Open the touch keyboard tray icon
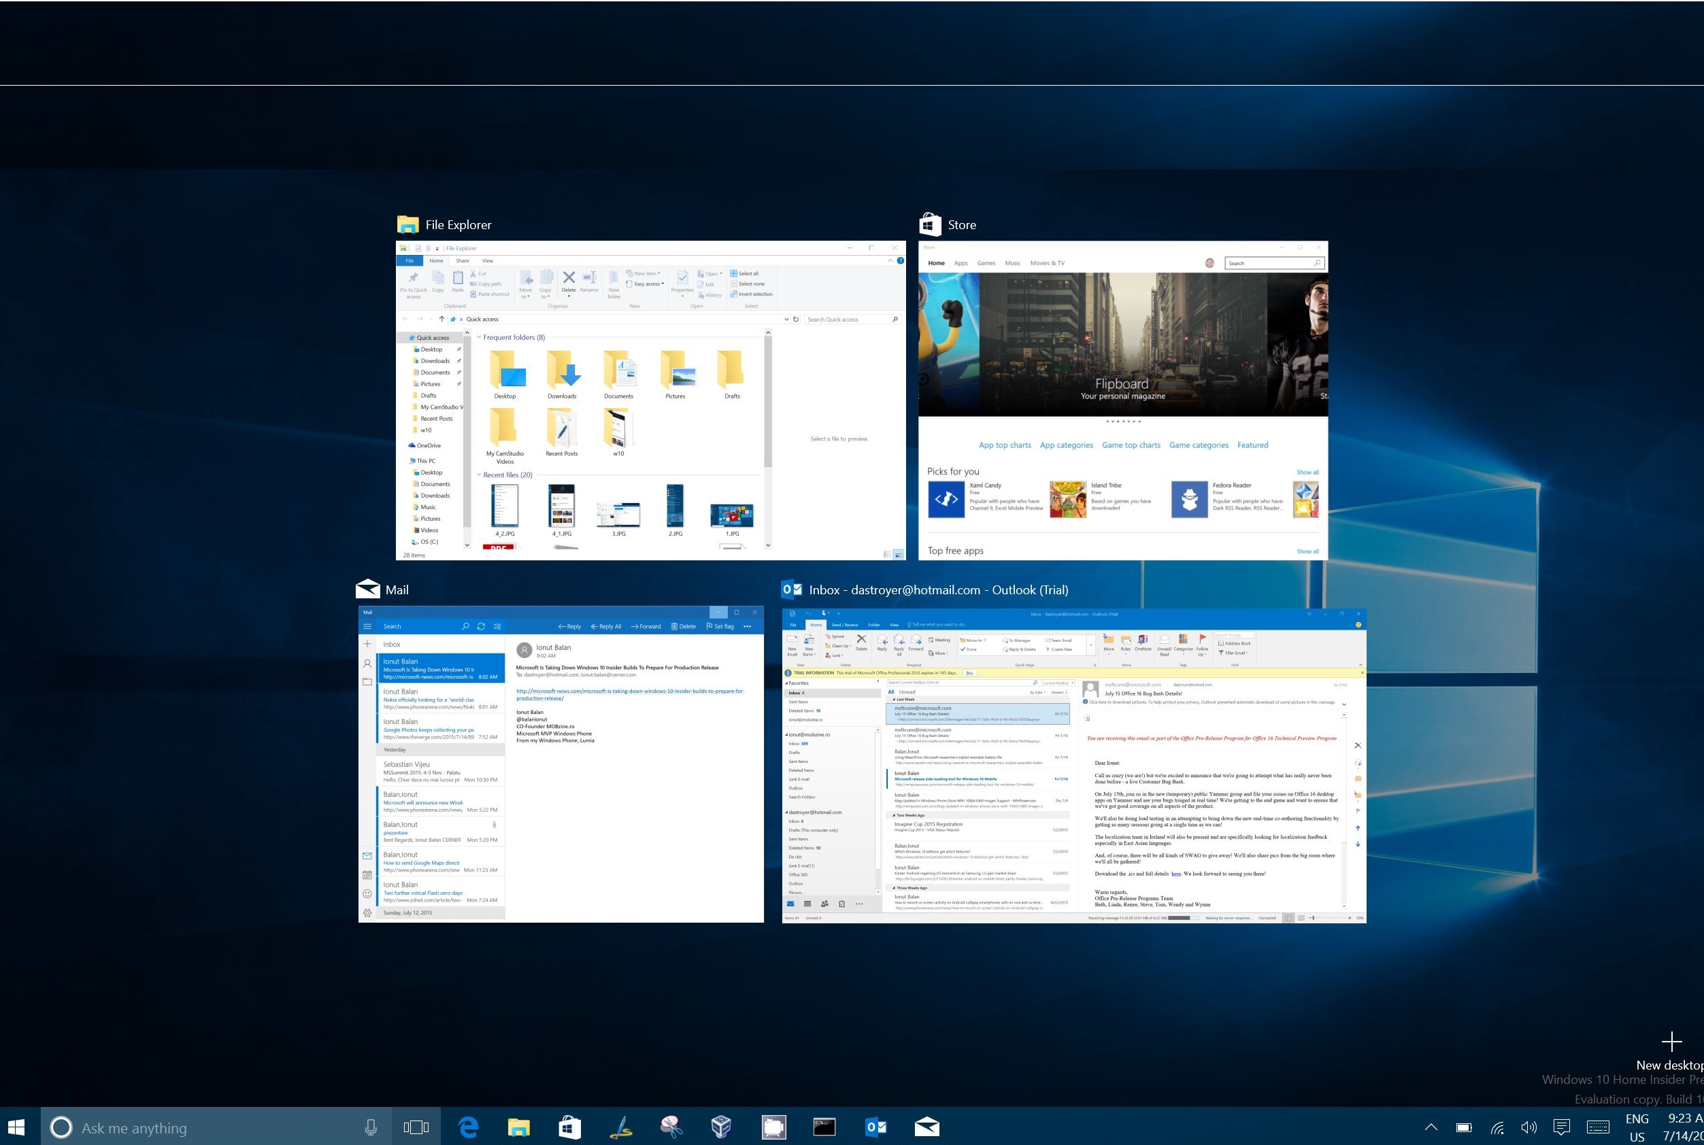1704x1145 pixels. click(1597, 1127)
